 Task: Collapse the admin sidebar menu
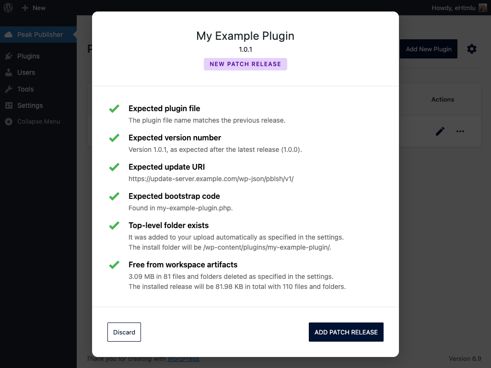34,122
